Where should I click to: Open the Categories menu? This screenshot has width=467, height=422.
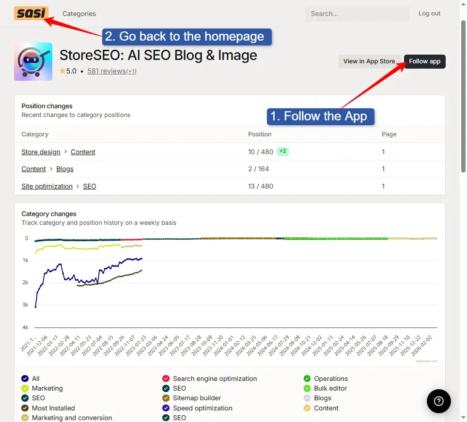point(78,14)
